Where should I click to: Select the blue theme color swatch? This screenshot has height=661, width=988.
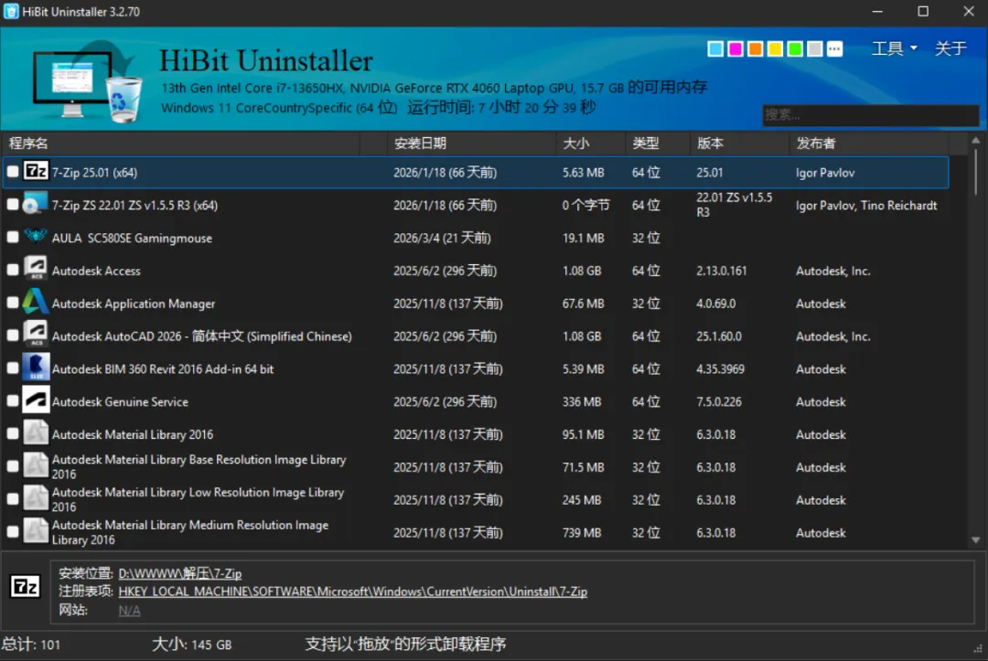pyautogui.click(x=715, y=49)
